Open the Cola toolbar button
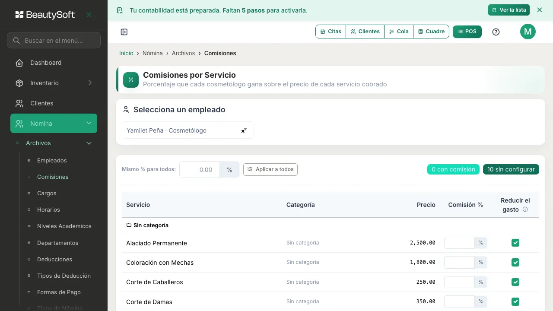The width and height of the screenshot is (553, 311). 399,32
